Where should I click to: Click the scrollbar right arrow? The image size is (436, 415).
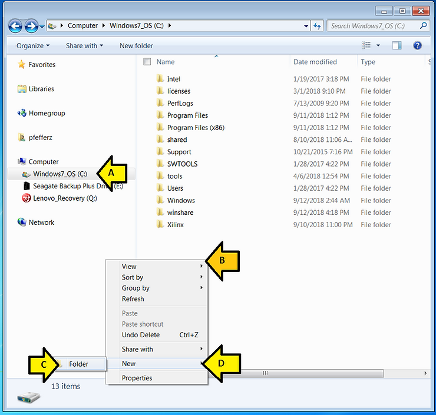(425, 373)
